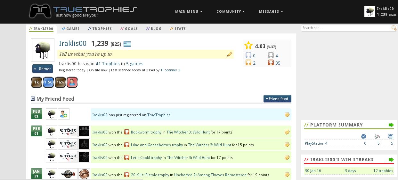Click comment icon on the Bookworm row

point(287,132)
